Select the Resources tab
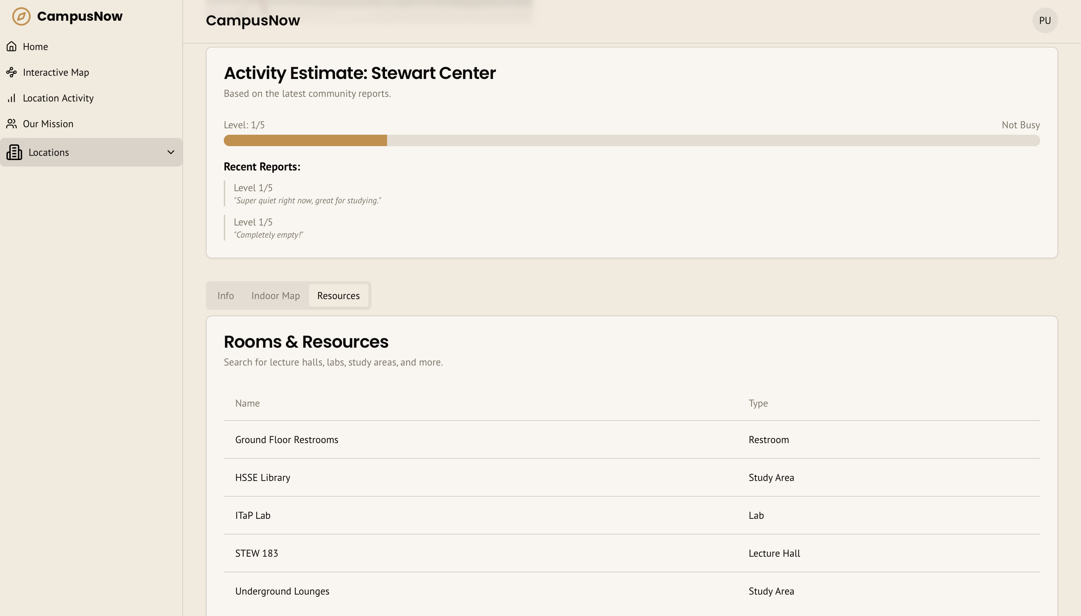This screenshot has height=616, width=1081. point(338,296)
